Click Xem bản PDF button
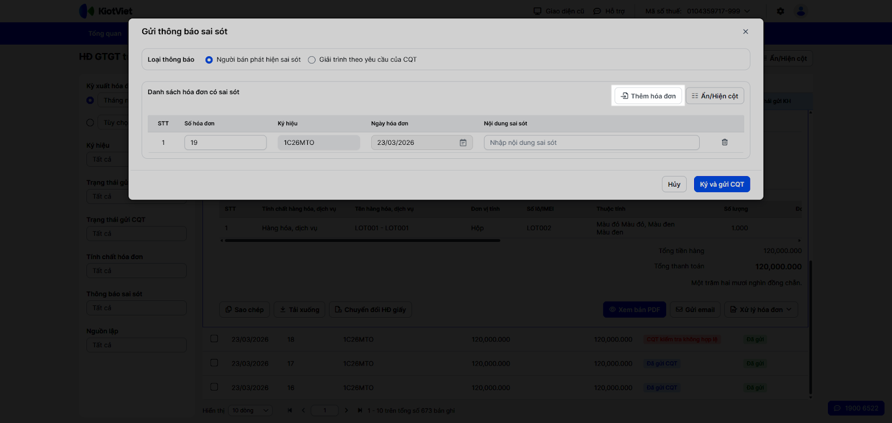The height and width of the screenshot is (423, 892). point(634,310)
